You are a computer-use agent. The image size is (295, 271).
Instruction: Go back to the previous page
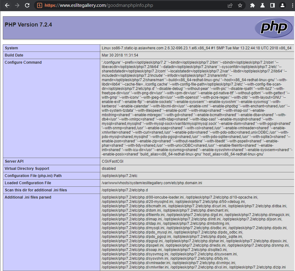[x=7, y=5]
